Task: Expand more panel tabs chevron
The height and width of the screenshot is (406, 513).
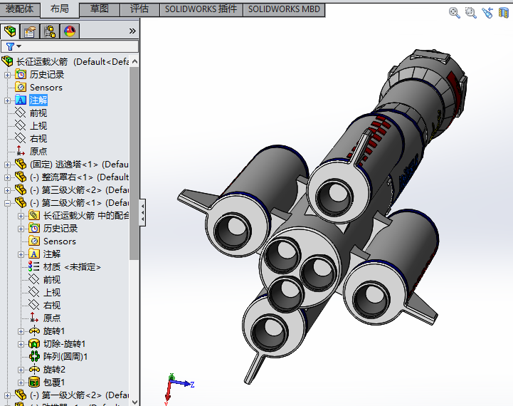Action: tap(132, 31)
